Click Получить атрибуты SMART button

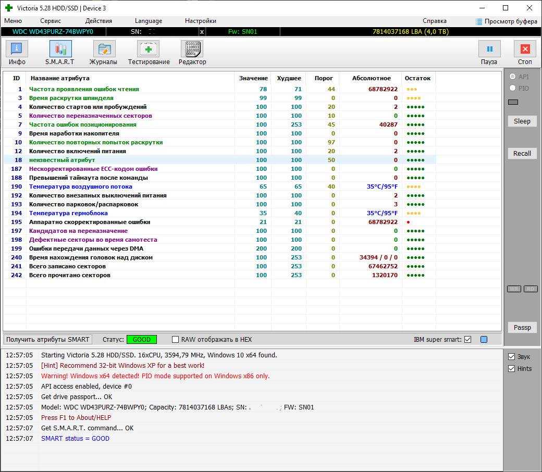coord(48,340)
